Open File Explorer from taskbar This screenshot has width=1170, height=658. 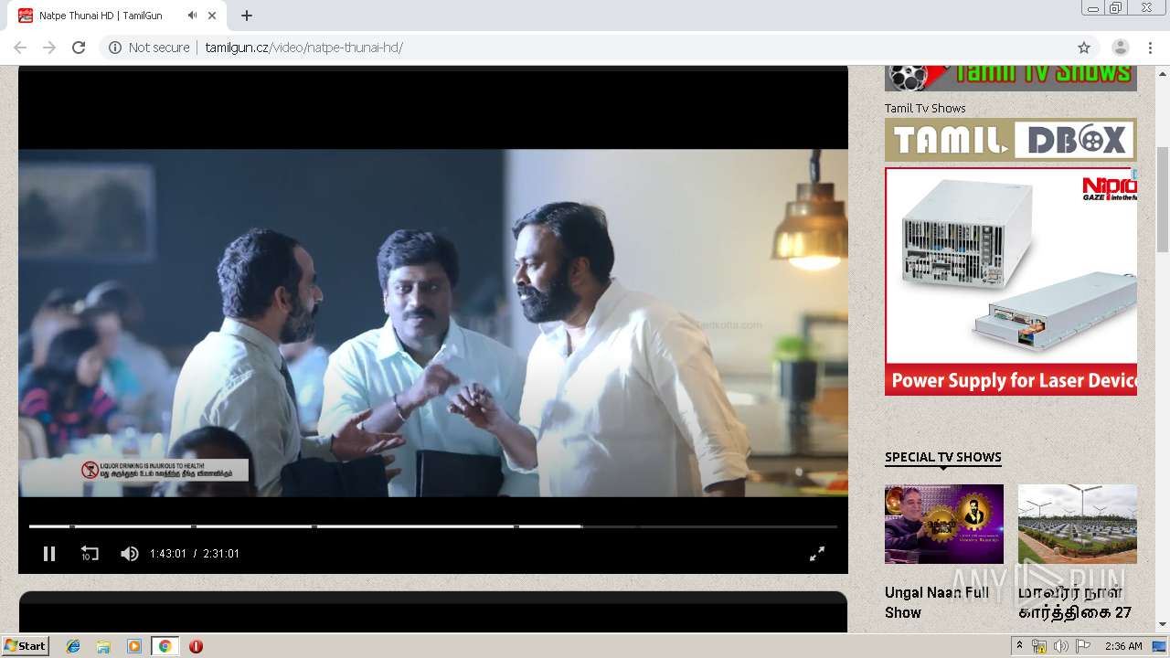point(103,646)
